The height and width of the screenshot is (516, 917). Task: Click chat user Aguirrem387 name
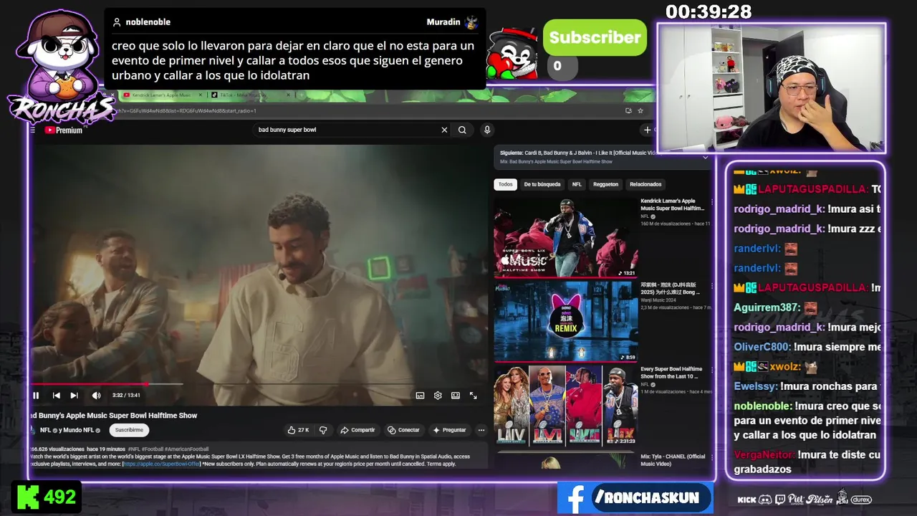[x=766, y=307]
